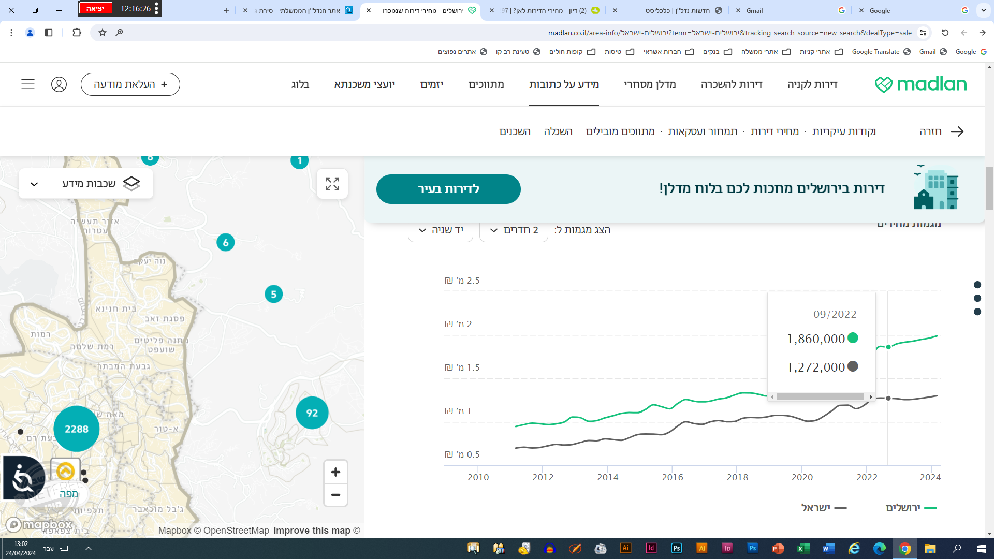Select the user profile icon next to the menu
The height and width of the screenshot is (559, 994).
point(59,84)
